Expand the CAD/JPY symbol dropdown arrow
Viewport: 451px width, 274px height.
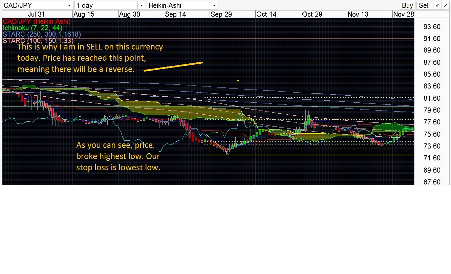click(69, 5)
